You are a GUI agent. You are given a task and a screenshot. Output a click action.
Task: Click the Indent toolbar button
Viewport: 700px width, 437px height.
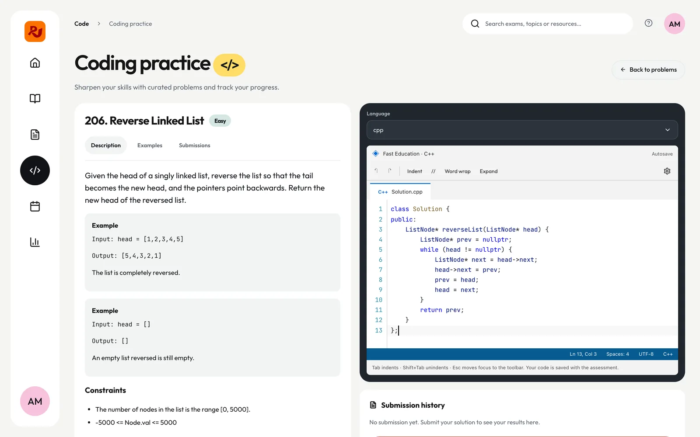coord(415,171)
